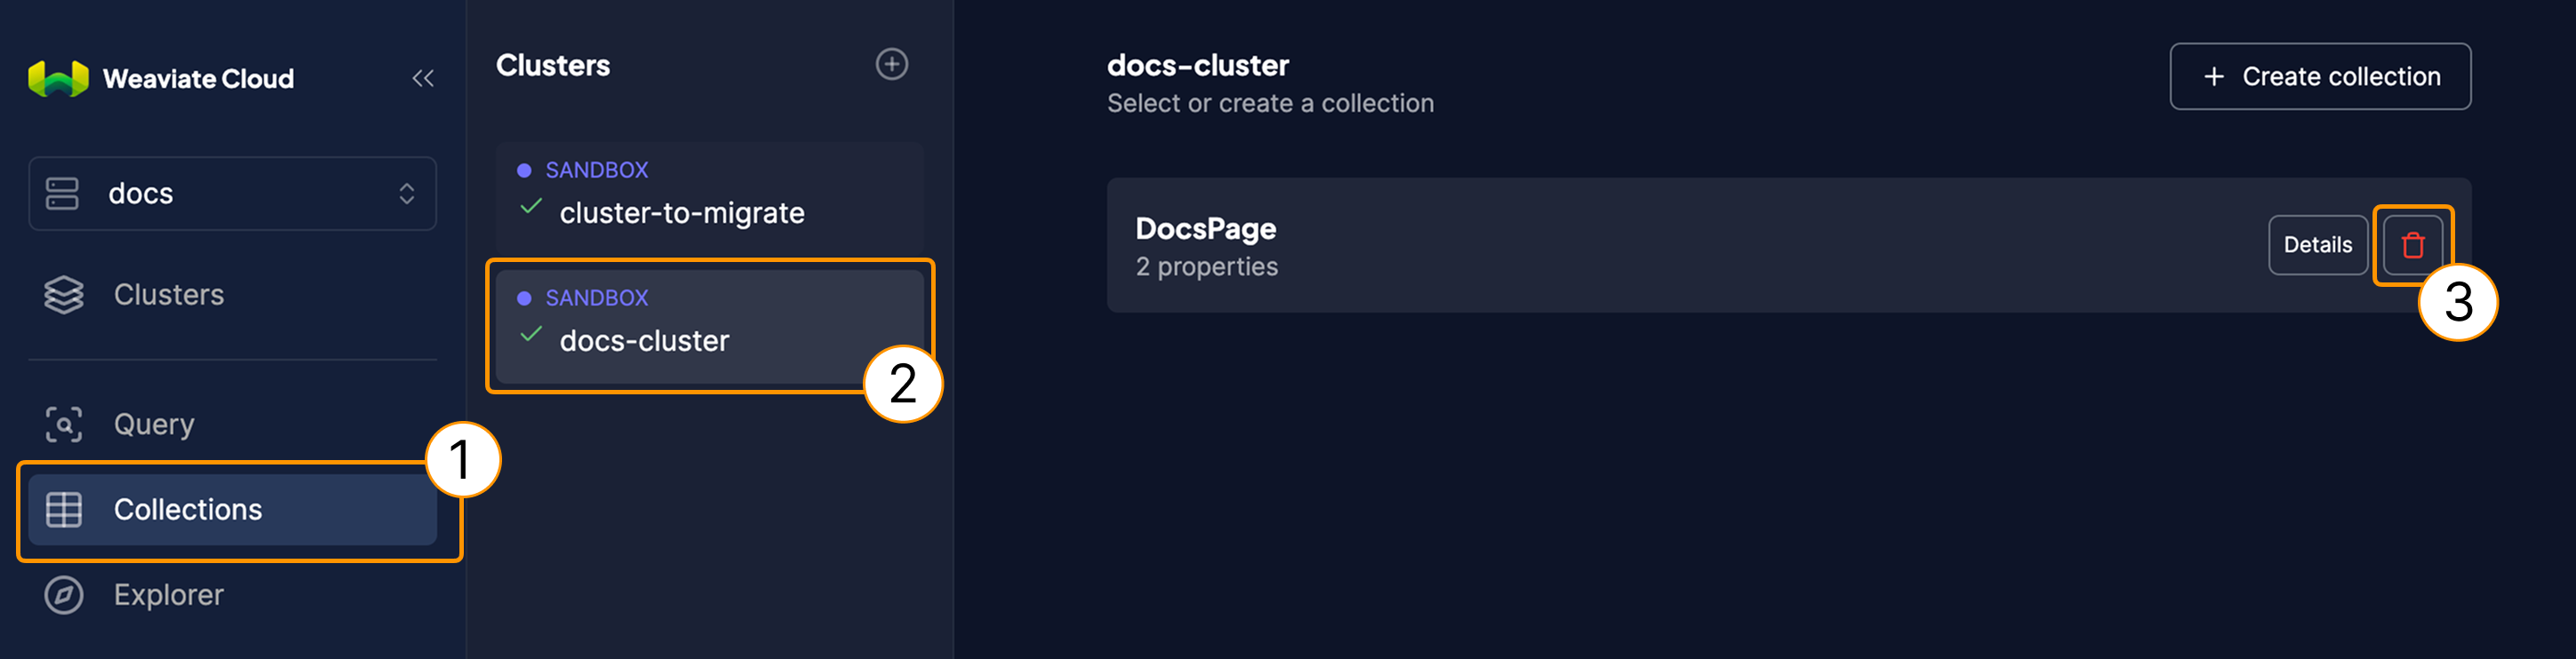The height and width of the screenshot is (659, 2576).
Task: Click the Query magnifier icon
Action: click(x=64, y=424)
